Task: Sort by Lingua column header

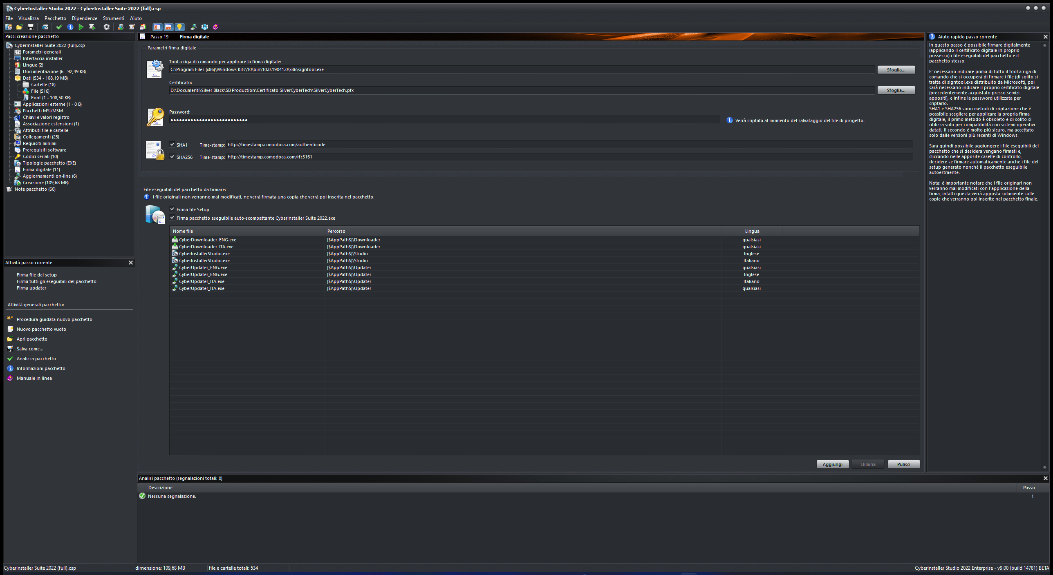Action: coord(752,231)
